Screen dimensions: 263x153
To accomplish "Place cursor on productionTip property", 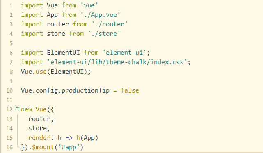I will click(x=85, y=90).
